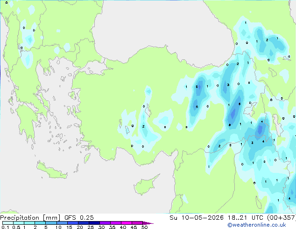
Task: Click the '18..21 UTC' time label
Action: (x=247, y=218)
